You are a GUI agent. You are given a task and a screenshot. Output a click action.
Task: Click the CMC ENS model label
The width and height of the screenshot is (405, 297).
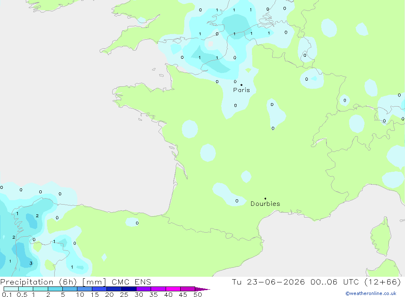click(x=131, y=282)
